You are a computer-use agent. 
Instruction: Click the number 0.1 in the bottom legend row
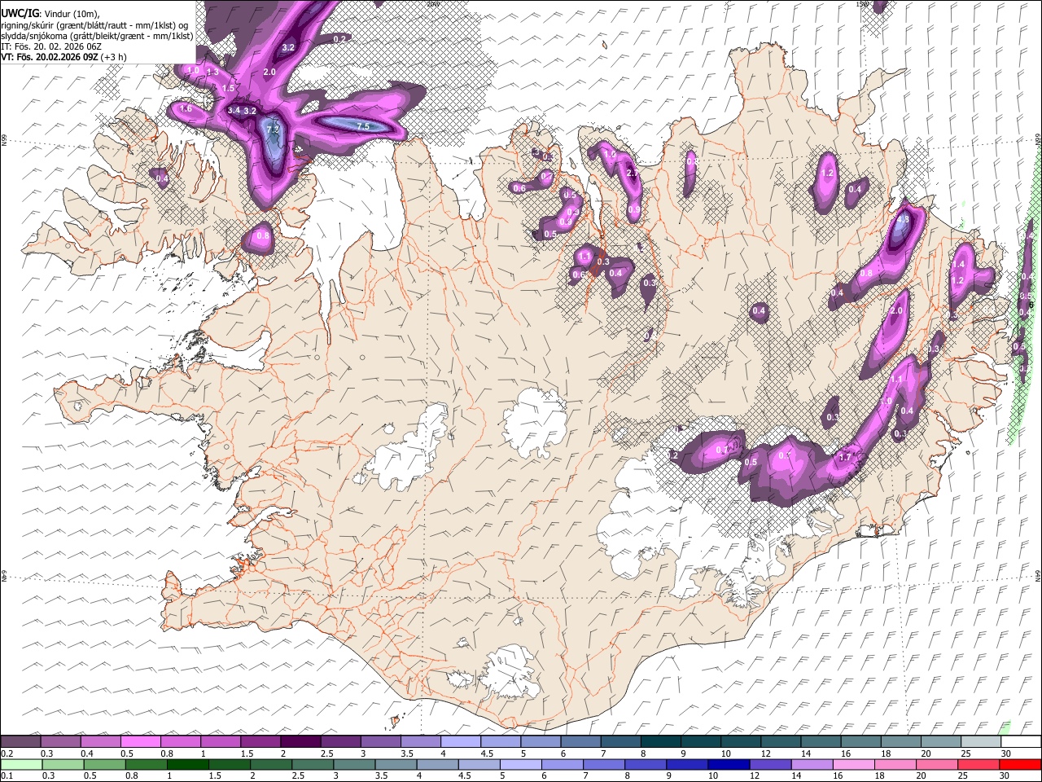point(7,776)
